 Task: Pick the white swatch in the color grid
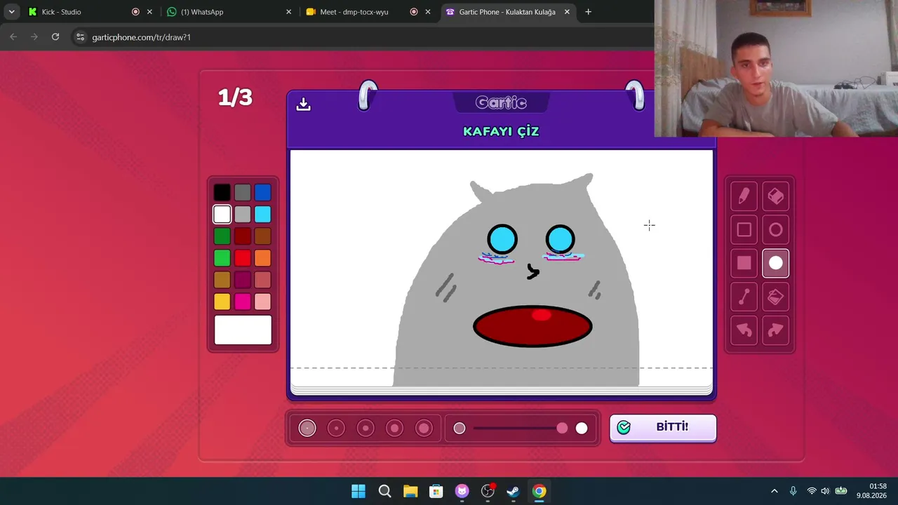[222, 214]
